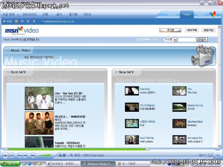Click the Don't Tell Me title link
The height and width of the screenshot is (167, 223).
[x=147, y=138]
